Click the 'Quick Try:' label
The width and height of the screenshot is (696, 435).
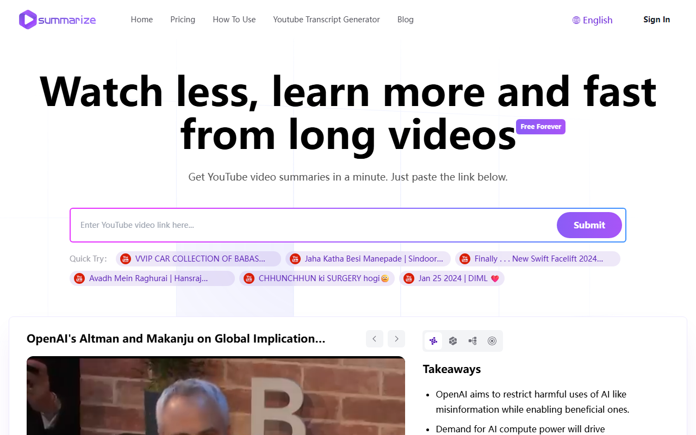tap(89, 259)
